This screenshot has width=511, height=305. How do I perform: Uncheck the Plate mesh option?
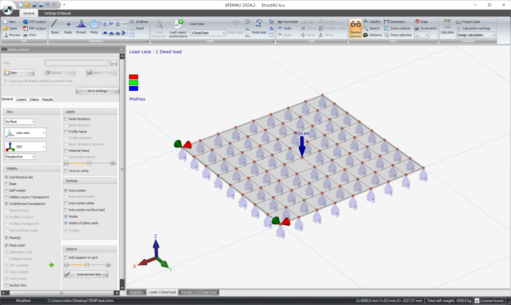[x=6, y=245]
